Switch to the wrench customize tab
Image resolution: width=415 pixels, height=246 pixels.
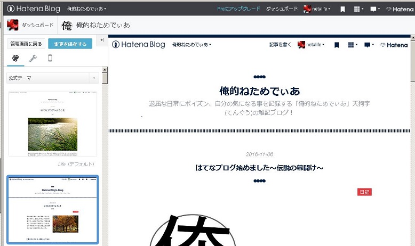[x=33, y=58]
